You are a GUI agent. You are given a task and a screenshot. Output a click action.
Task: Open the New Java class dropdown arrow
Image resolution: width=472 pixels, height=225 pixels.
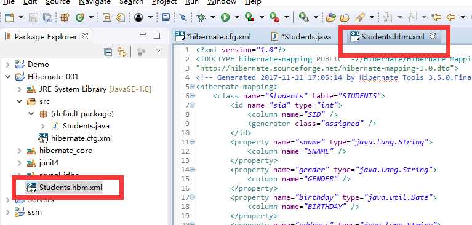pyautogui.click(x=91, y=17)
